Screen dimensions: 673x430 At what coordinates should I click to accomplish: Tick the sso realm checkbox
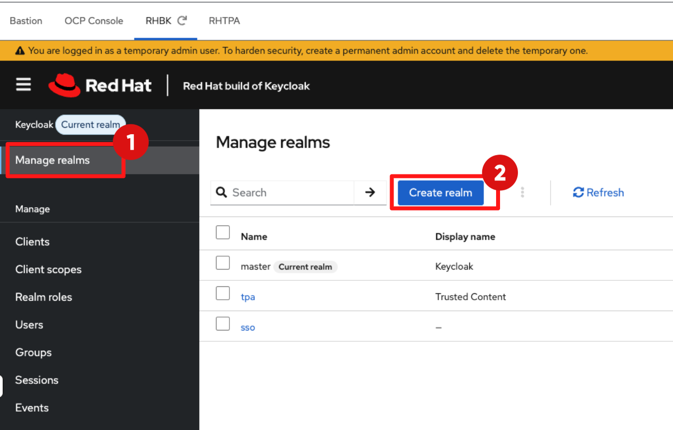point(223,324)
